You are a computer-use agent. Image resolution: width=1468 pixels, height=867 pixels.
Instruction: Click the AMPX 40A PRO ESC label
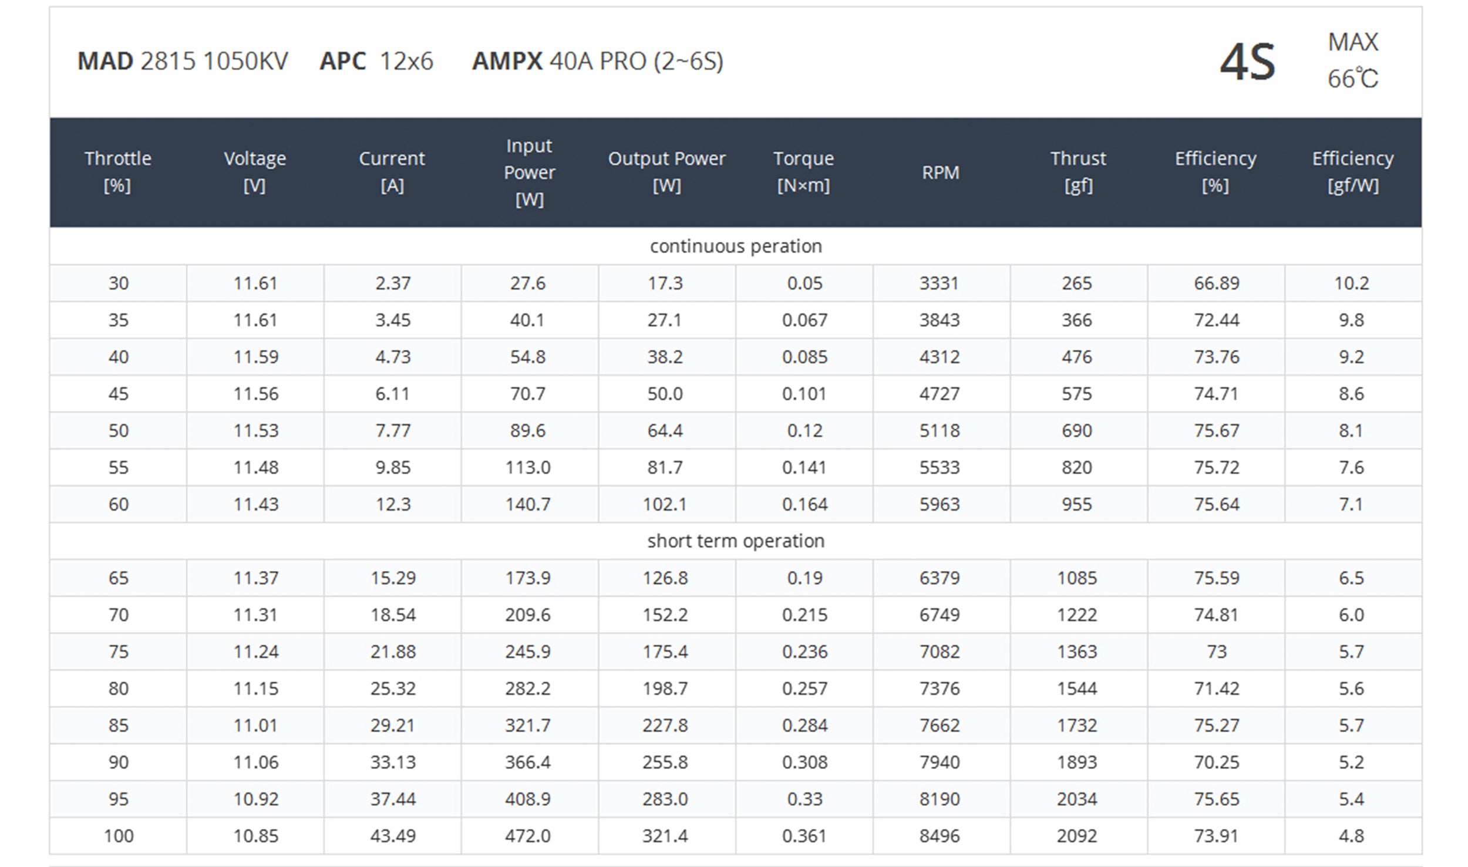click(597, 61)
